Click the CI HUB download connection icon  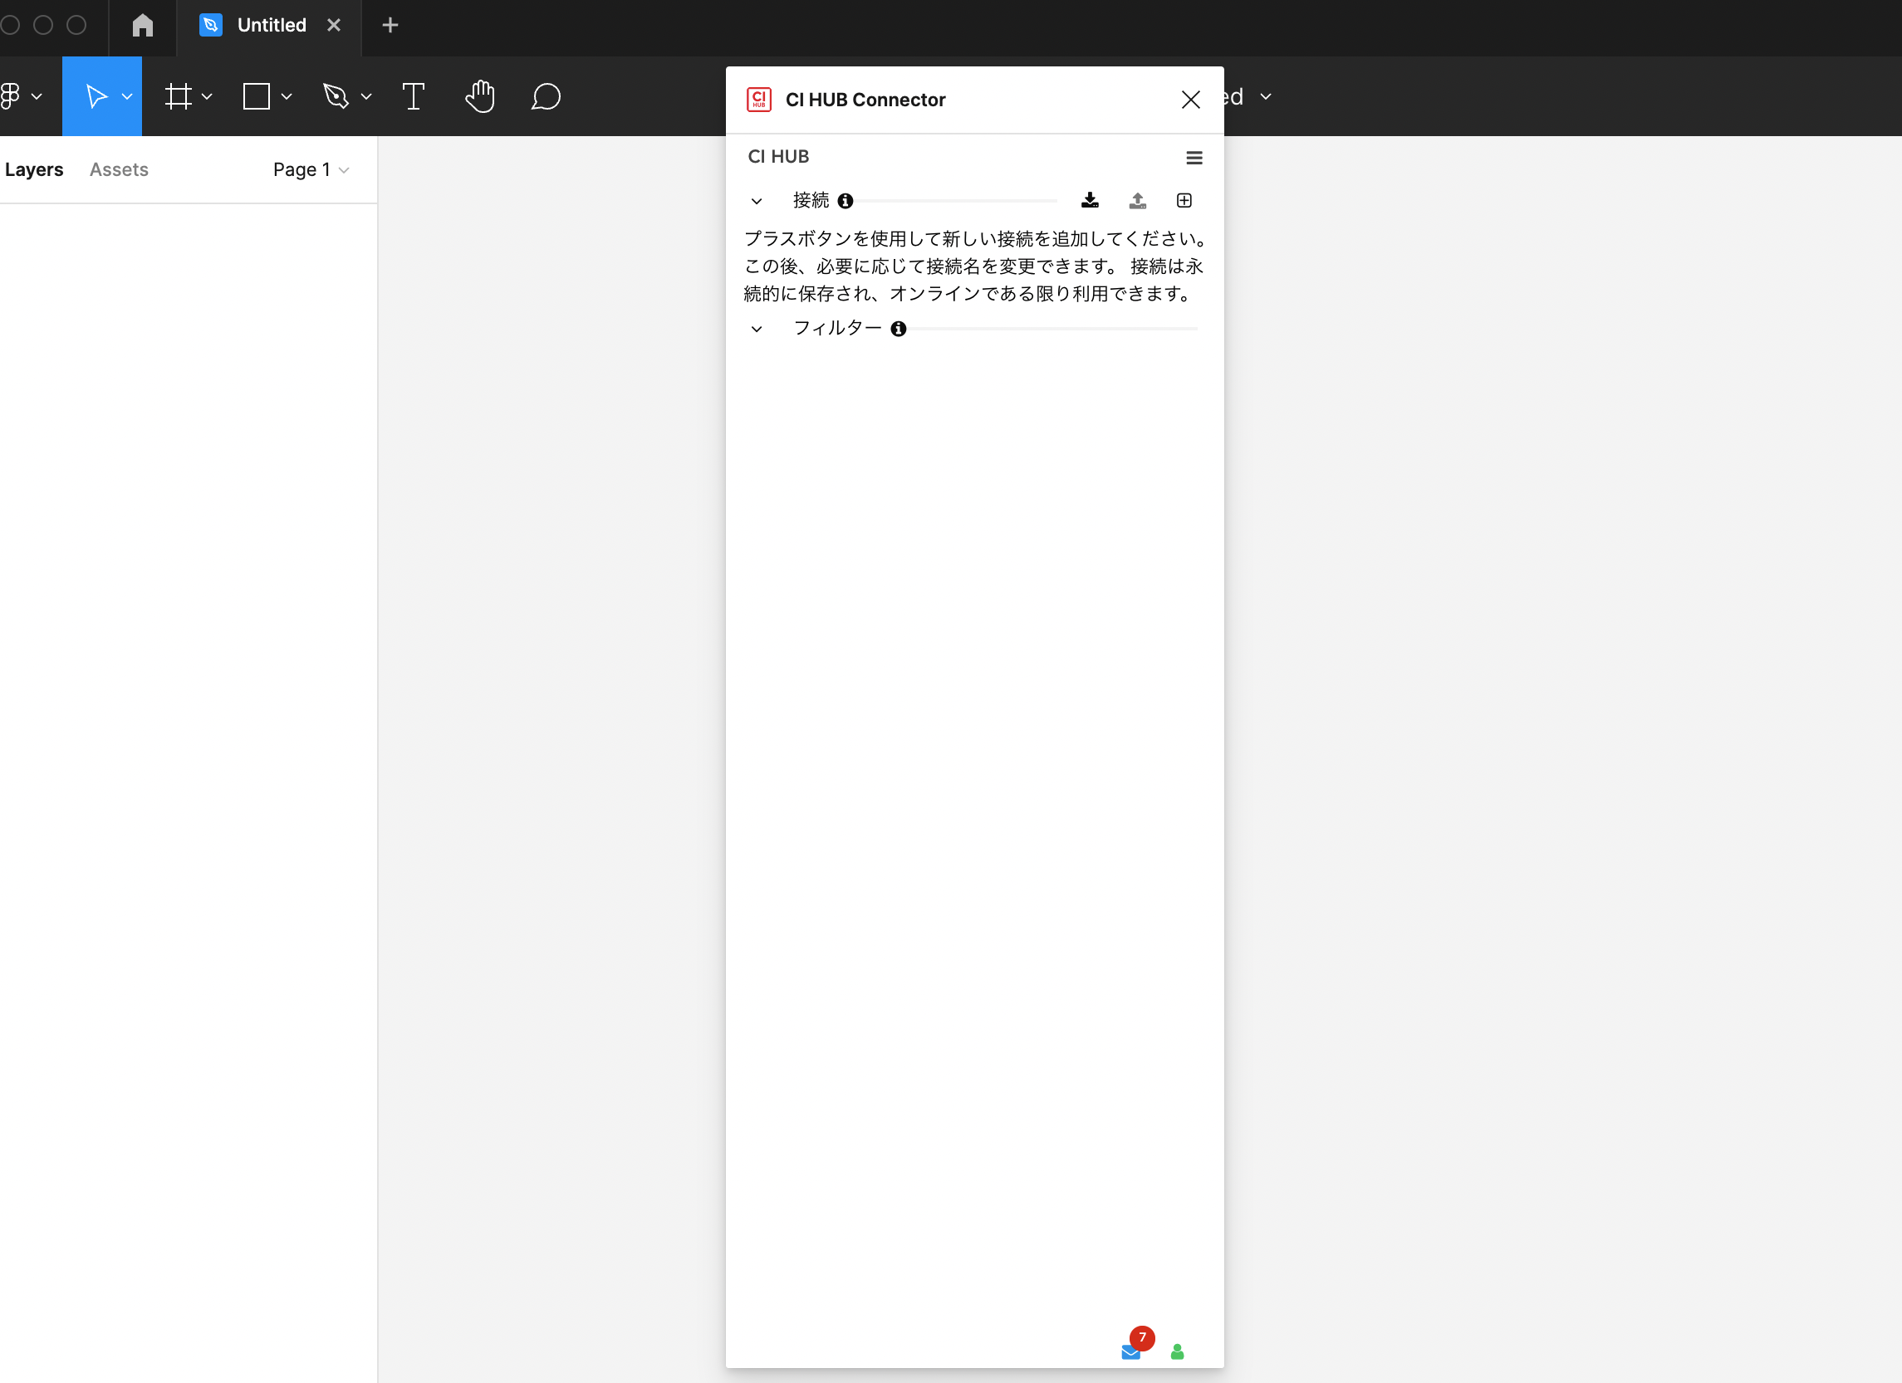1091,199
